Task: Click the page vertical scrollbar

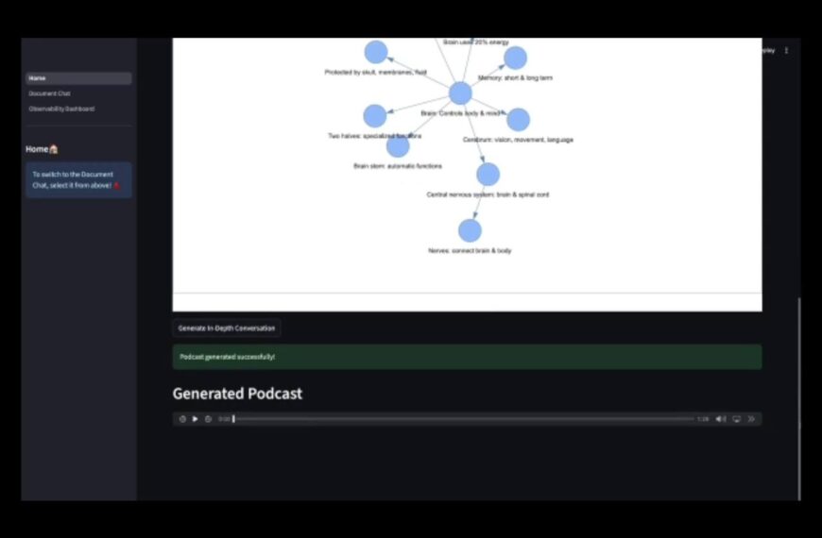Action: click(799, 398)
